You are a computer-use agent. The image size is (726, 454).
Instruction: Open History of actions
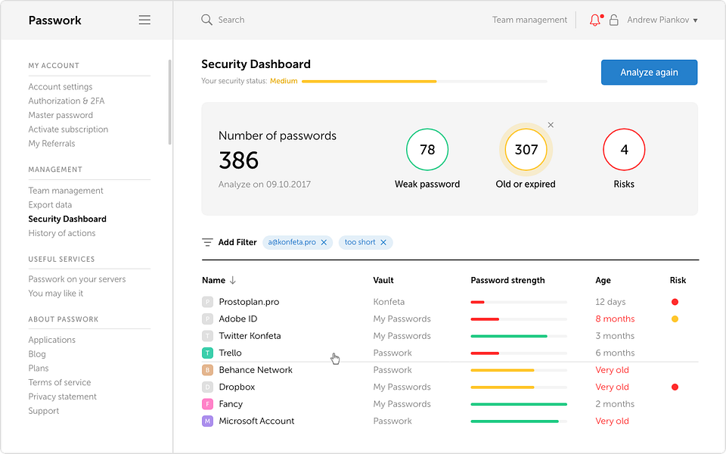[x=61, y=234]
